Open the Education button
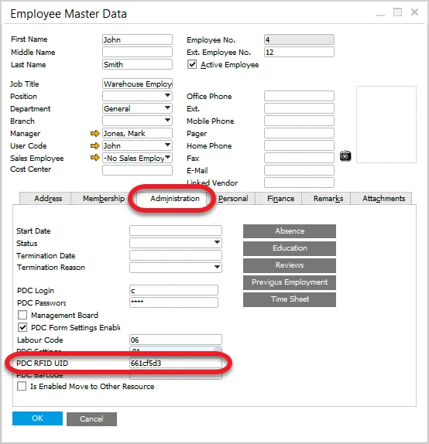 (x=290, y=248)
